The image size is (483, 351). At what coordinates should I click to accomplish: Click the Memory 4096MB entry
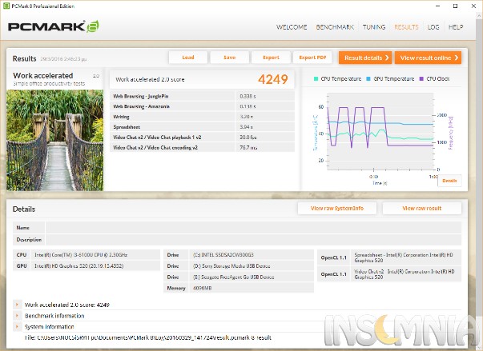(x=239, y=288)
